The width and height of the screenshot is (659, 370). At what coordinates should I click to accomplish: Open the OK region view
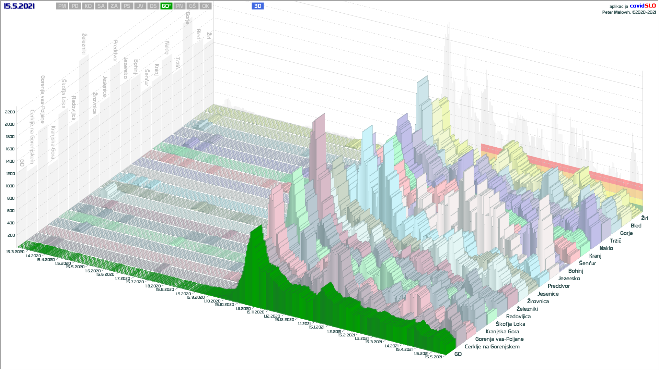(205, 6)
